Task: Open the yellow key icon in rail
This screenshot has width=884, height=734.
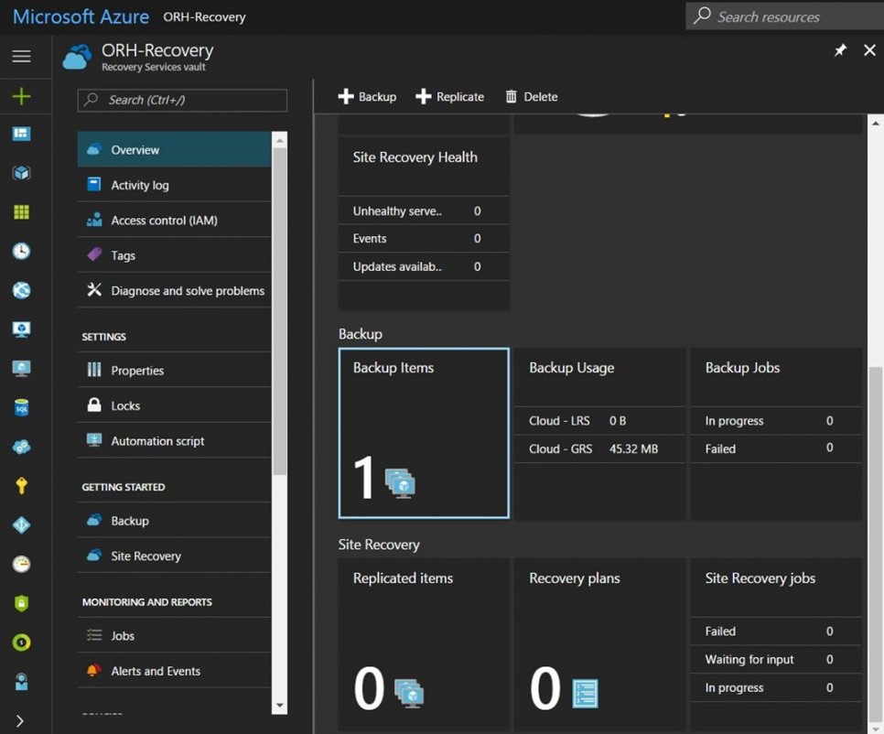Action: pyautogui.click(x=21, y=485)
